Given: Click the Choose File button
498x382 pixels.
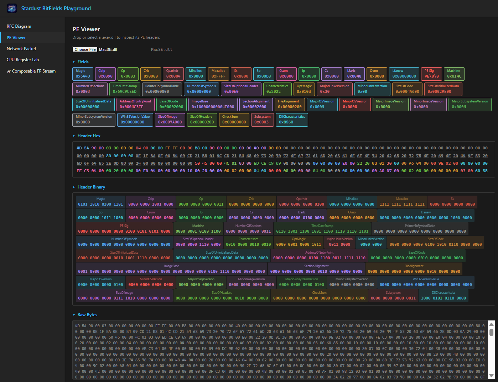Looking at the screenshot, I should 85,49.
